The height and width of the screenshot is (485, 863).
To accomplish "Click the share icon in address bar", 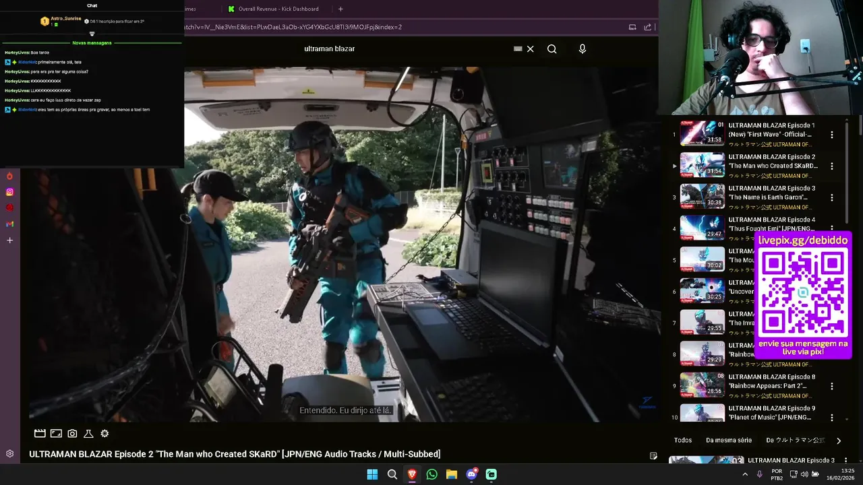I will coord(648,28).
